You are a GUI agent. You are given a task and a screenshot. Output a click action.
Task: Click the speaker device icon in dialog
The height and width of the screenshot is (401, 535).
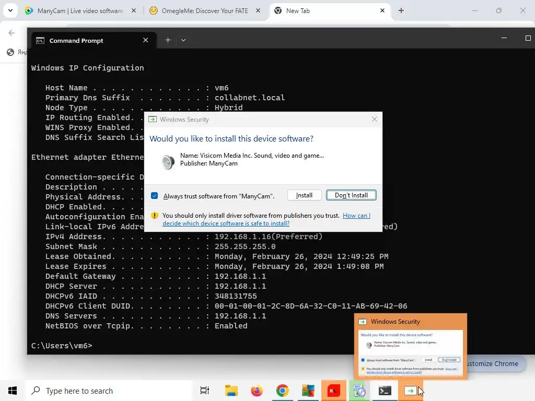pos(168,162)
